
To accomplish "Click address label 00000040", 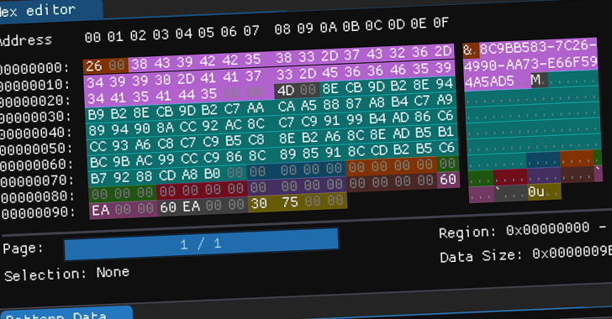I will 35,133.
